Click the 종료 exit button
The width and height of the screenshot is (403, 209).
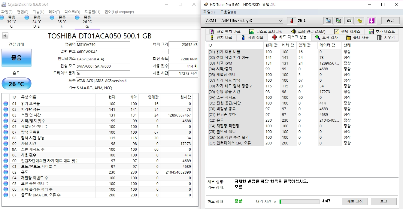390,21
